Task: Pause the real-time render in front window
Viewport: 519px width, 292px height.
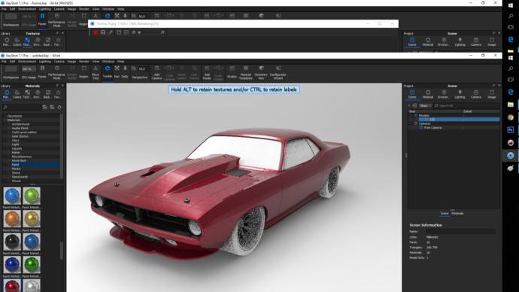Action: (42, 71)
